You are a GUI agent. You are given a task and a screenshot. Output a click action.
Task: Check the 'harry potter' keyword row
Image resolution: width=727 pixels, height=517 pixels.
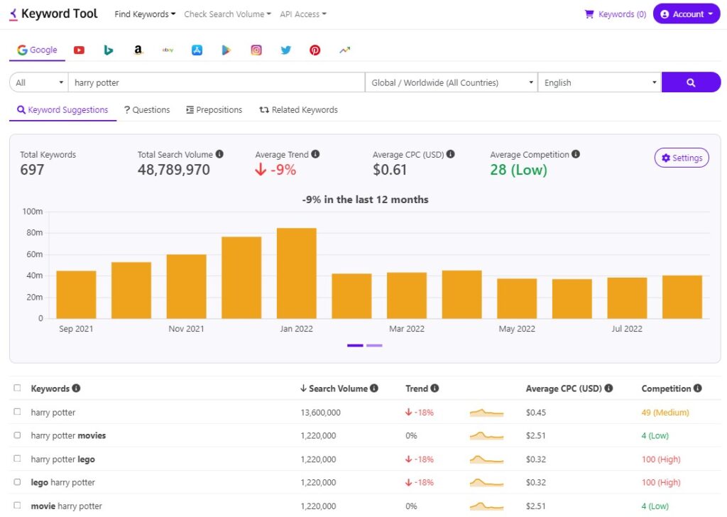point(17,412)
